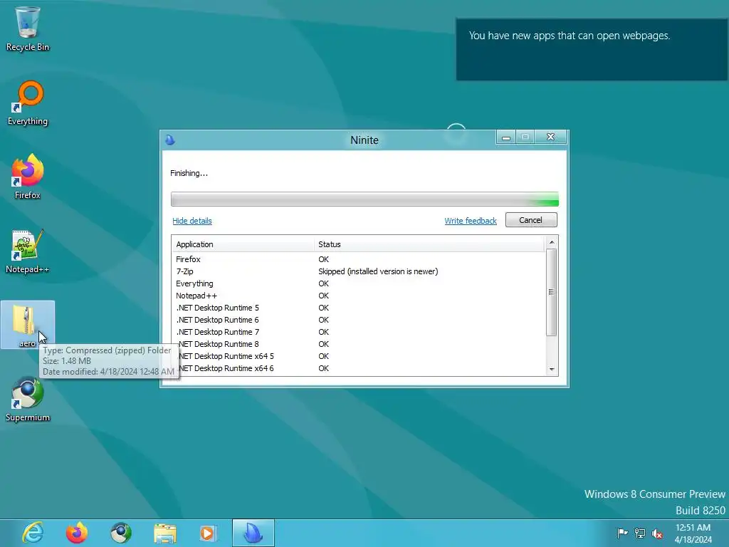This screenshot has height=547, width=729.
Task: Select the .NET Desktop Runtime 6 row
Action: [358, 320]
